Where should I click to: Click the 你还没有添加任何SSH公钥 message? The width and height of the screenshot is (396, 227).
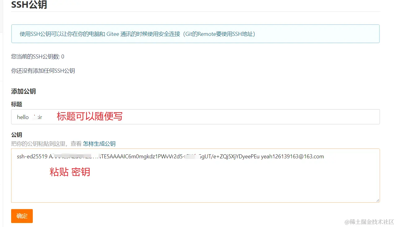point(43,71)
